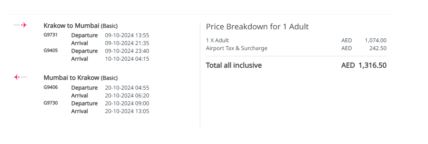Click the total amount AED 1,316.50

tap(364, 65)
